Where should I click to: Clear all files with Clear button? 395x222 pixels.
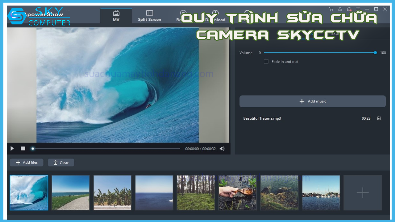[x=61, y=163]
